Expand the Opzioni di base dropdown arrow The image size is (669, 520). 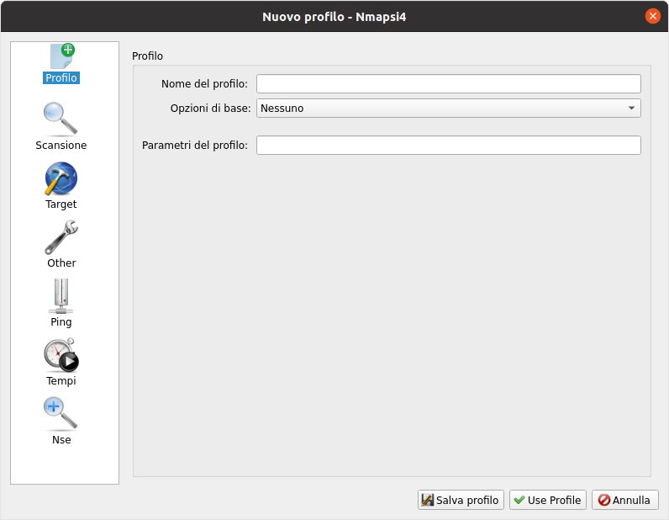pos(631,108)
